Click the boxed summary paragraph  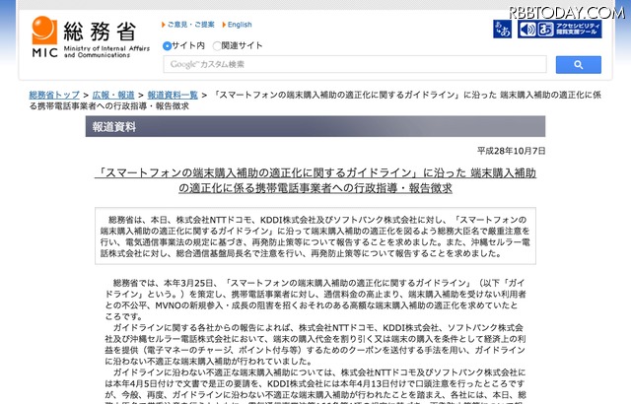315,236
